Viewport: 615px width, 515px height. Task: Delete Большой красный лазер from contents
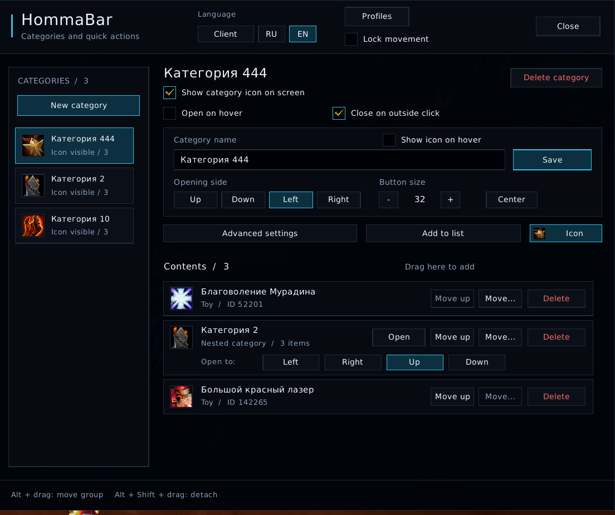(x=556, y=396)
